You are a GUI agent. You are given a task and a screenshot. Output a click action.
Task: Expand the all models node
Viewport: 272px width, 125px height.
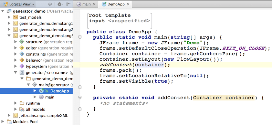[16, 109]
